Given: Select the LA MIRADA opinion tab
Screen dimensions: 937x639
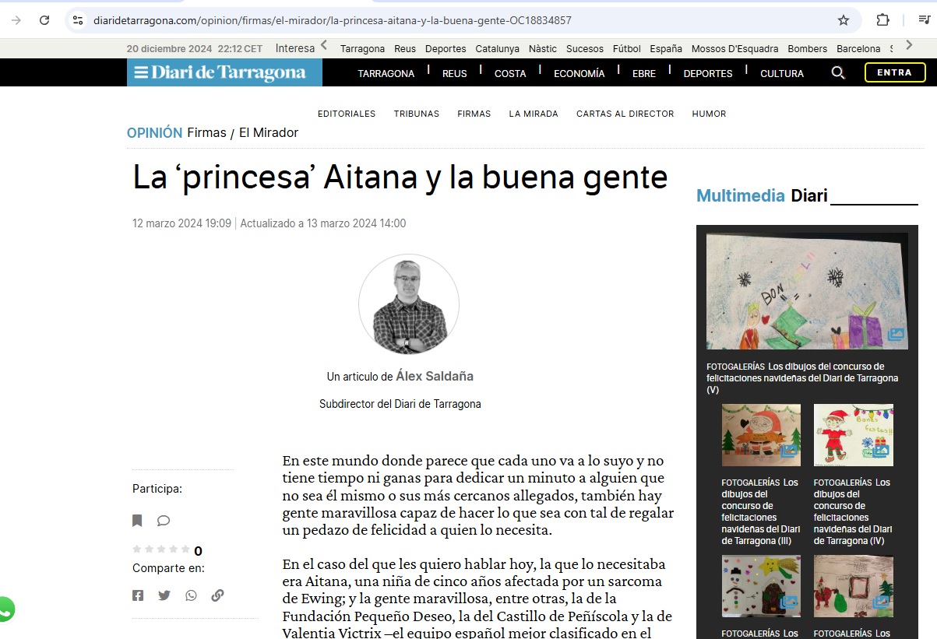Looking at the screenshot, I should [534, 114].
